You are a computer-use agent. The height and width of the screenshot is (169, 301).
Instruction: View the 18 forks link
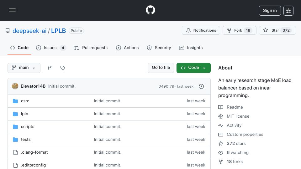[230, 162]
